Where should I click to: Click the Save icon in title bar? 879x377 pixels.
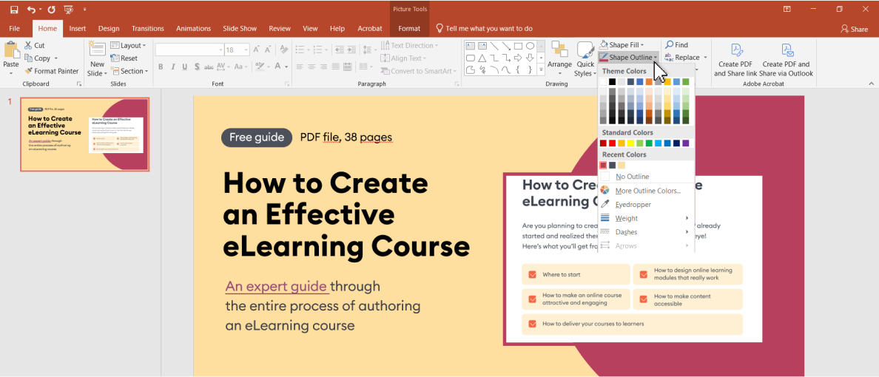tap(14, 10)
